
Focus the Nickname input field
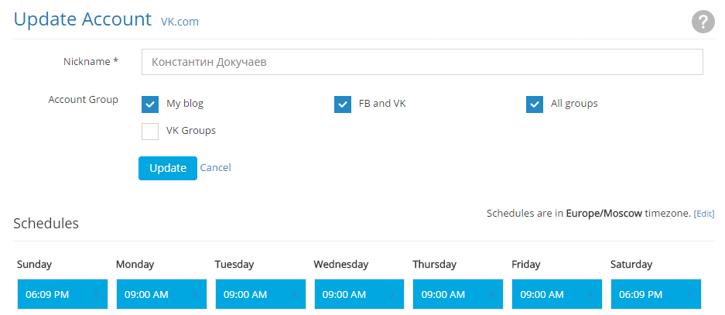[x=422, y=62]
